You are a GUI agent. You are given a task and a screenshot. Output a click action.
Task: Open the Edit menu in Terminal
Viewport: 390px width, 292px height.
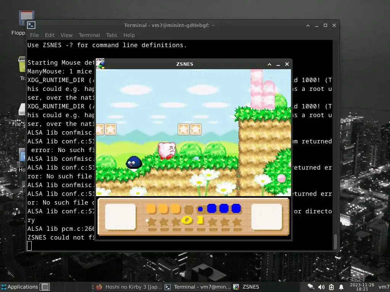[50, 35]
